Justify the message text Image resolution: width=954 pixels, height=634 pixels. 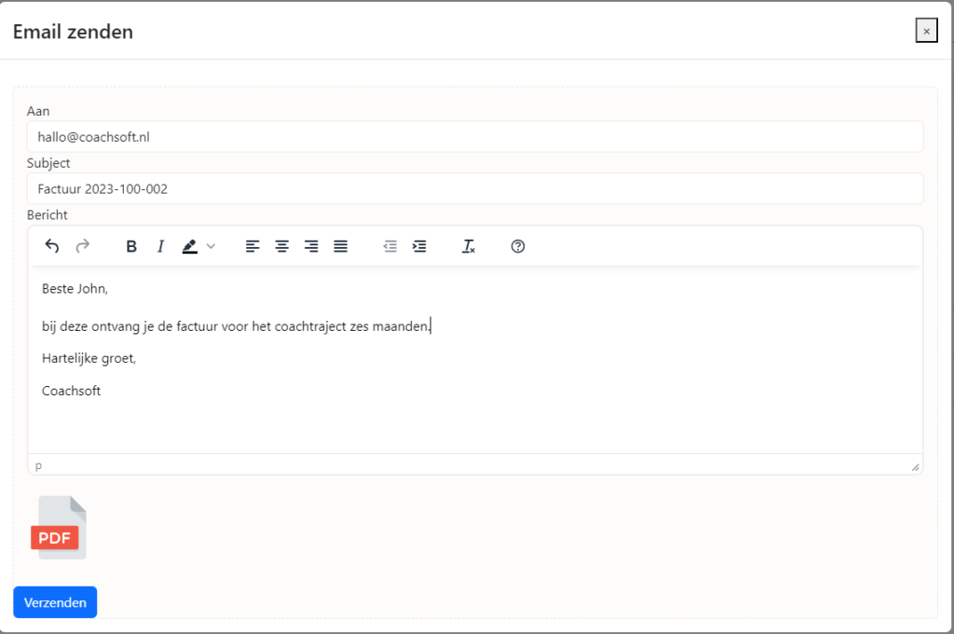[x=341, y=246]
